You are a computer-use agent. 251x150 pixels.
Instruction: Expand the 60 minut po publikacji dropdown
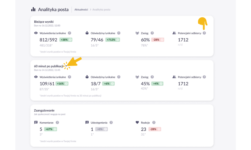66,66
